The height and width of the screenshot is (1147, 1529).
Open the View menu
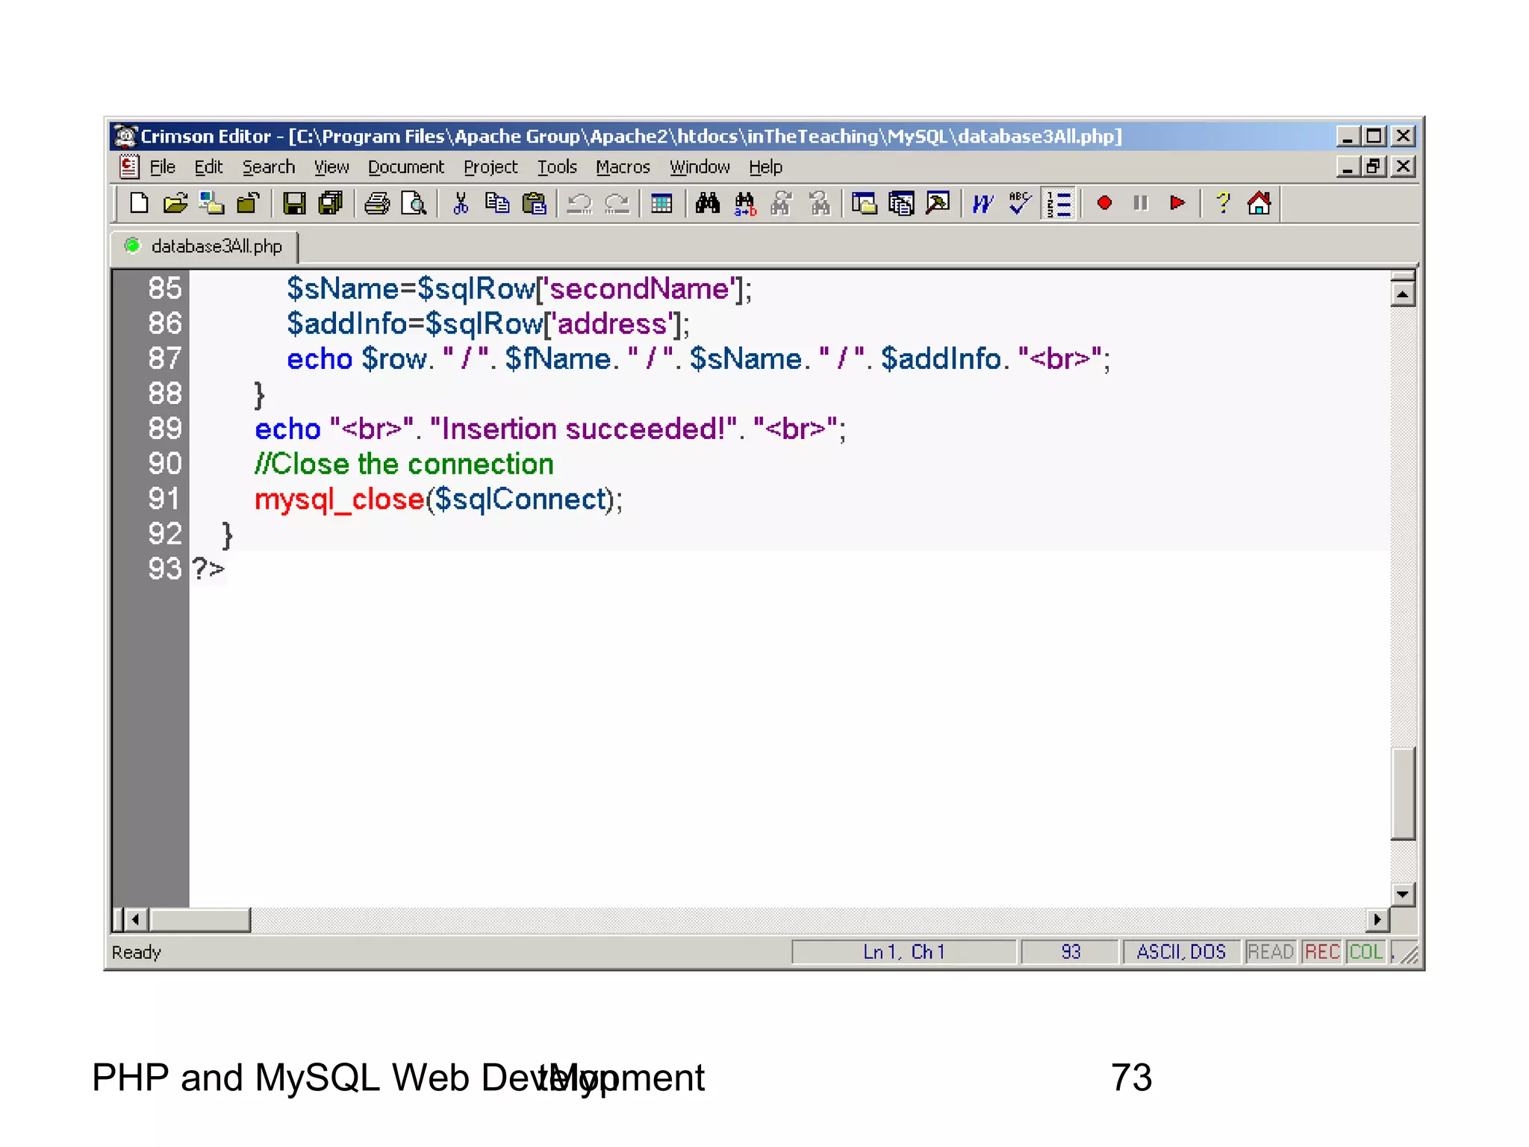pos(331,167)
